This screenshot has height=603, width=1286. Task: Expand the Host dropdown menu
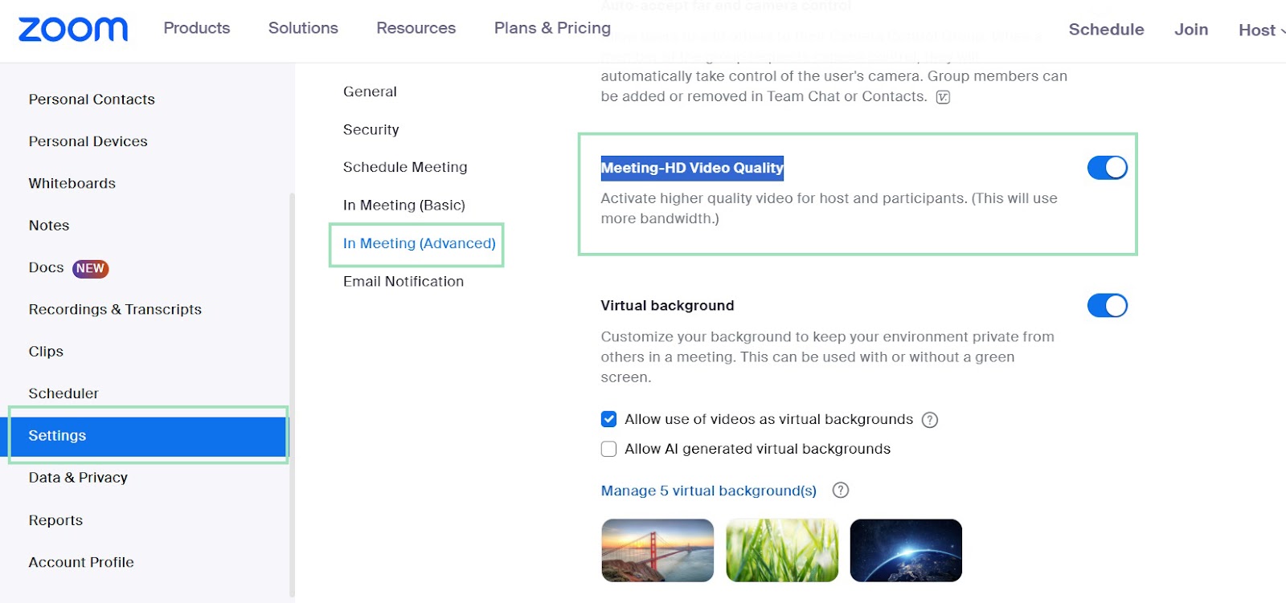1262,30
